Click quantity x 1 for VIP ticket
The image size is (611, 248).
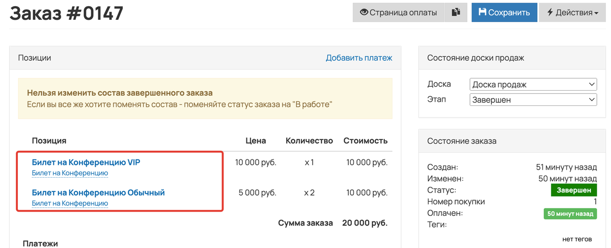[x=309, y=163]
